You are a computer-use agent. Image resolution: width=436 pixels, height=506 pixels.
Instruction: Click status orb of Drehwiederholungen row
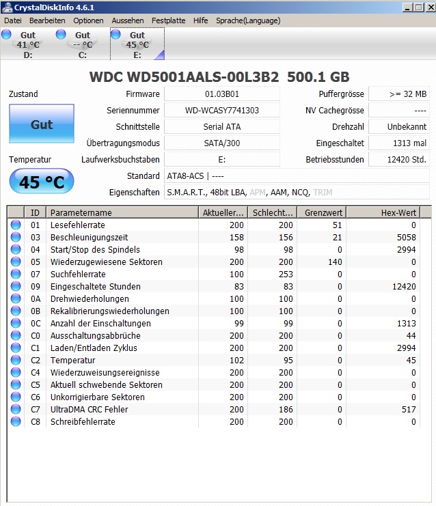(16, 298)
